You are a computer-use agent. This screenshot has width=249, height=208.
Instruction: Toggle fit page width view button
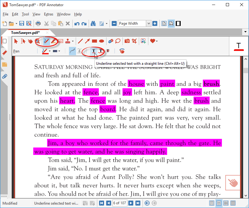(171, 23)
